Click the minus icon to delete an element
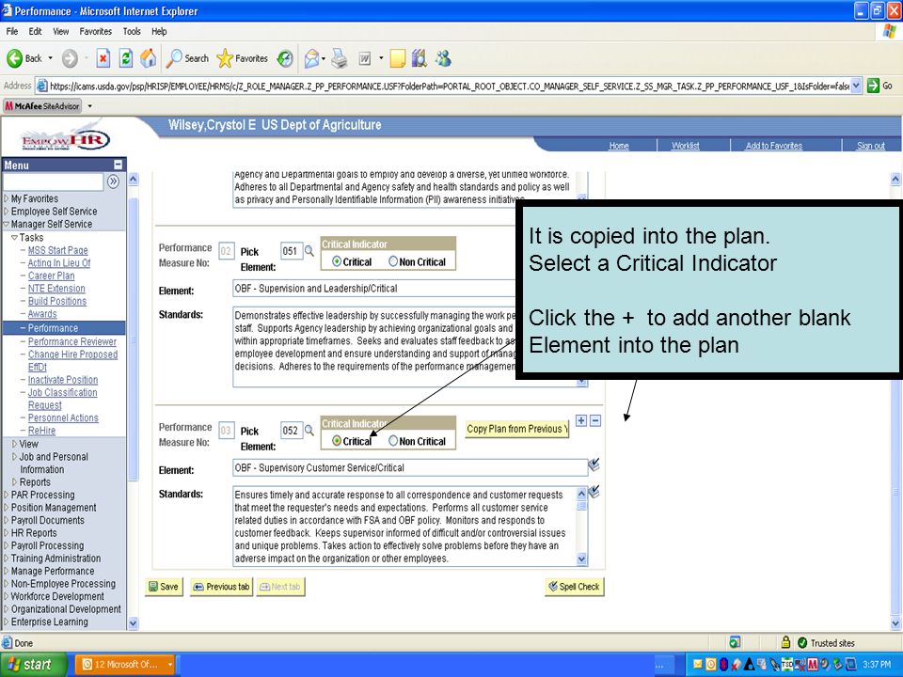 [x=595, y=421]
